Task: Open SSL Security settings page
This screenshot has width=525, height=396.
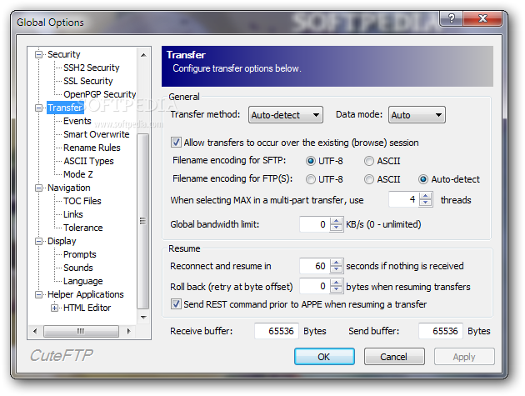Action: (x=88, y=81)
